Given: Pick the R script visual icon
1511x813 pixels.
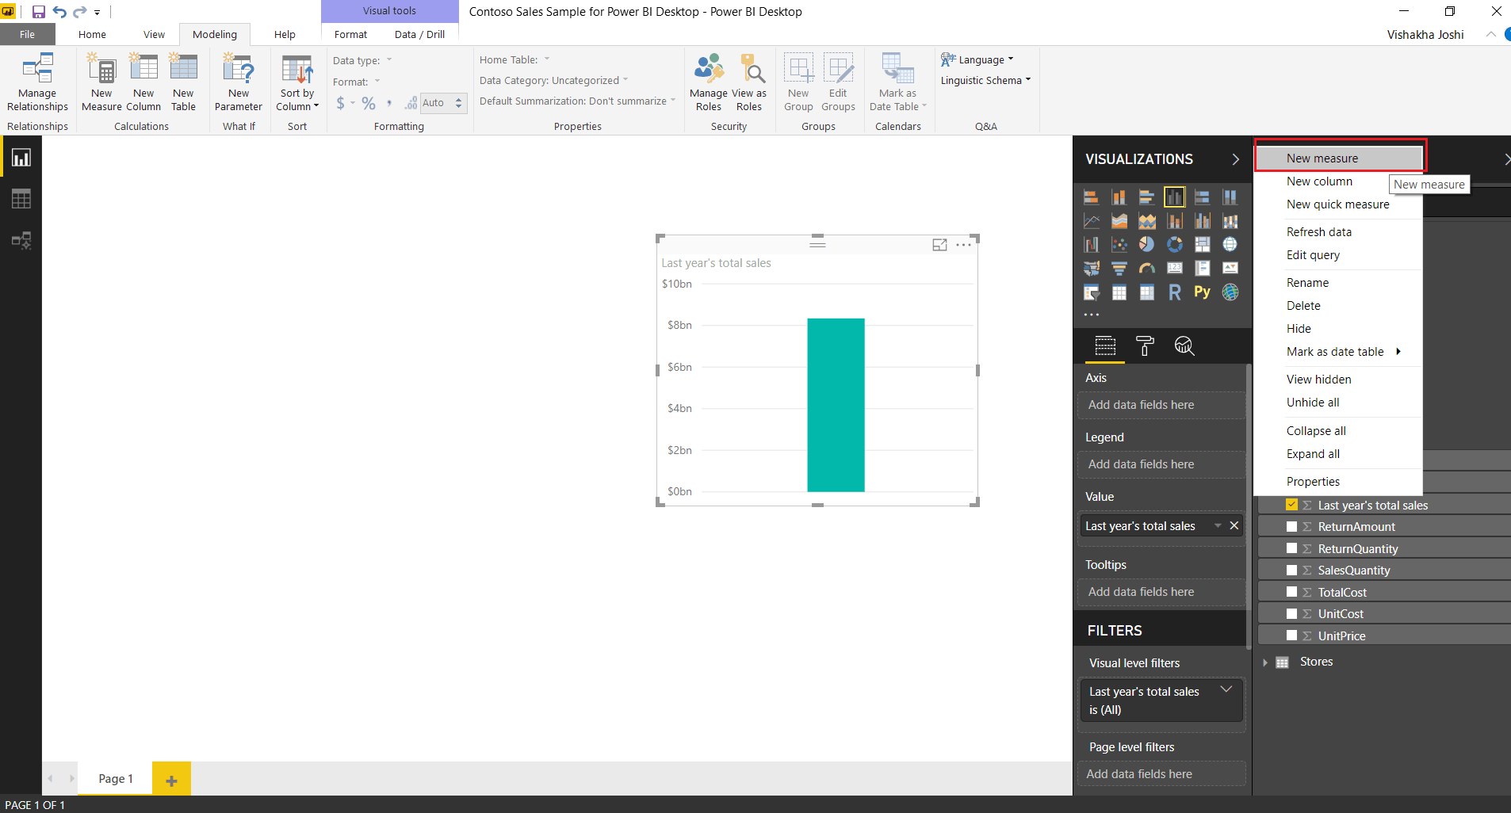Looking at the screenshot, I should 1175,292.
